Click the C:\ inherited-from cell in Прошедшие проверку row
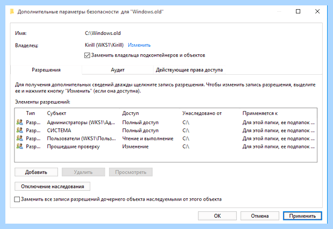The image size is (333, 229). tap(186, 147)
